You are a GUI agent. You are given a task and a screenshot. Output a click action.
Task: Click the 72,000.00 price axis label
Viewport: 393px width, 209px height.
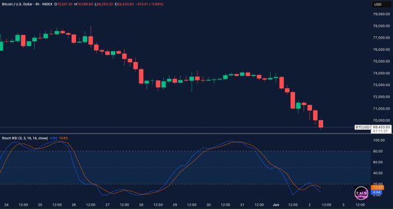(381, 96)
